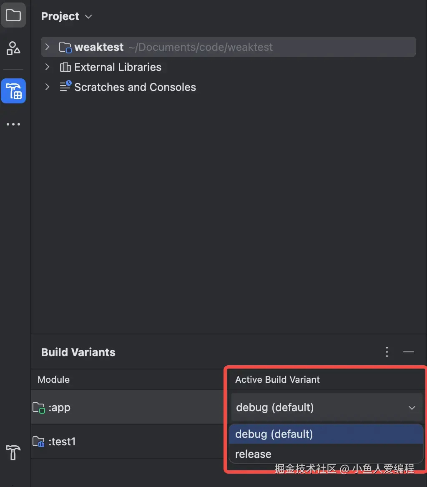
Task: Expand the External Libraries node
Action: coord(47,67)
